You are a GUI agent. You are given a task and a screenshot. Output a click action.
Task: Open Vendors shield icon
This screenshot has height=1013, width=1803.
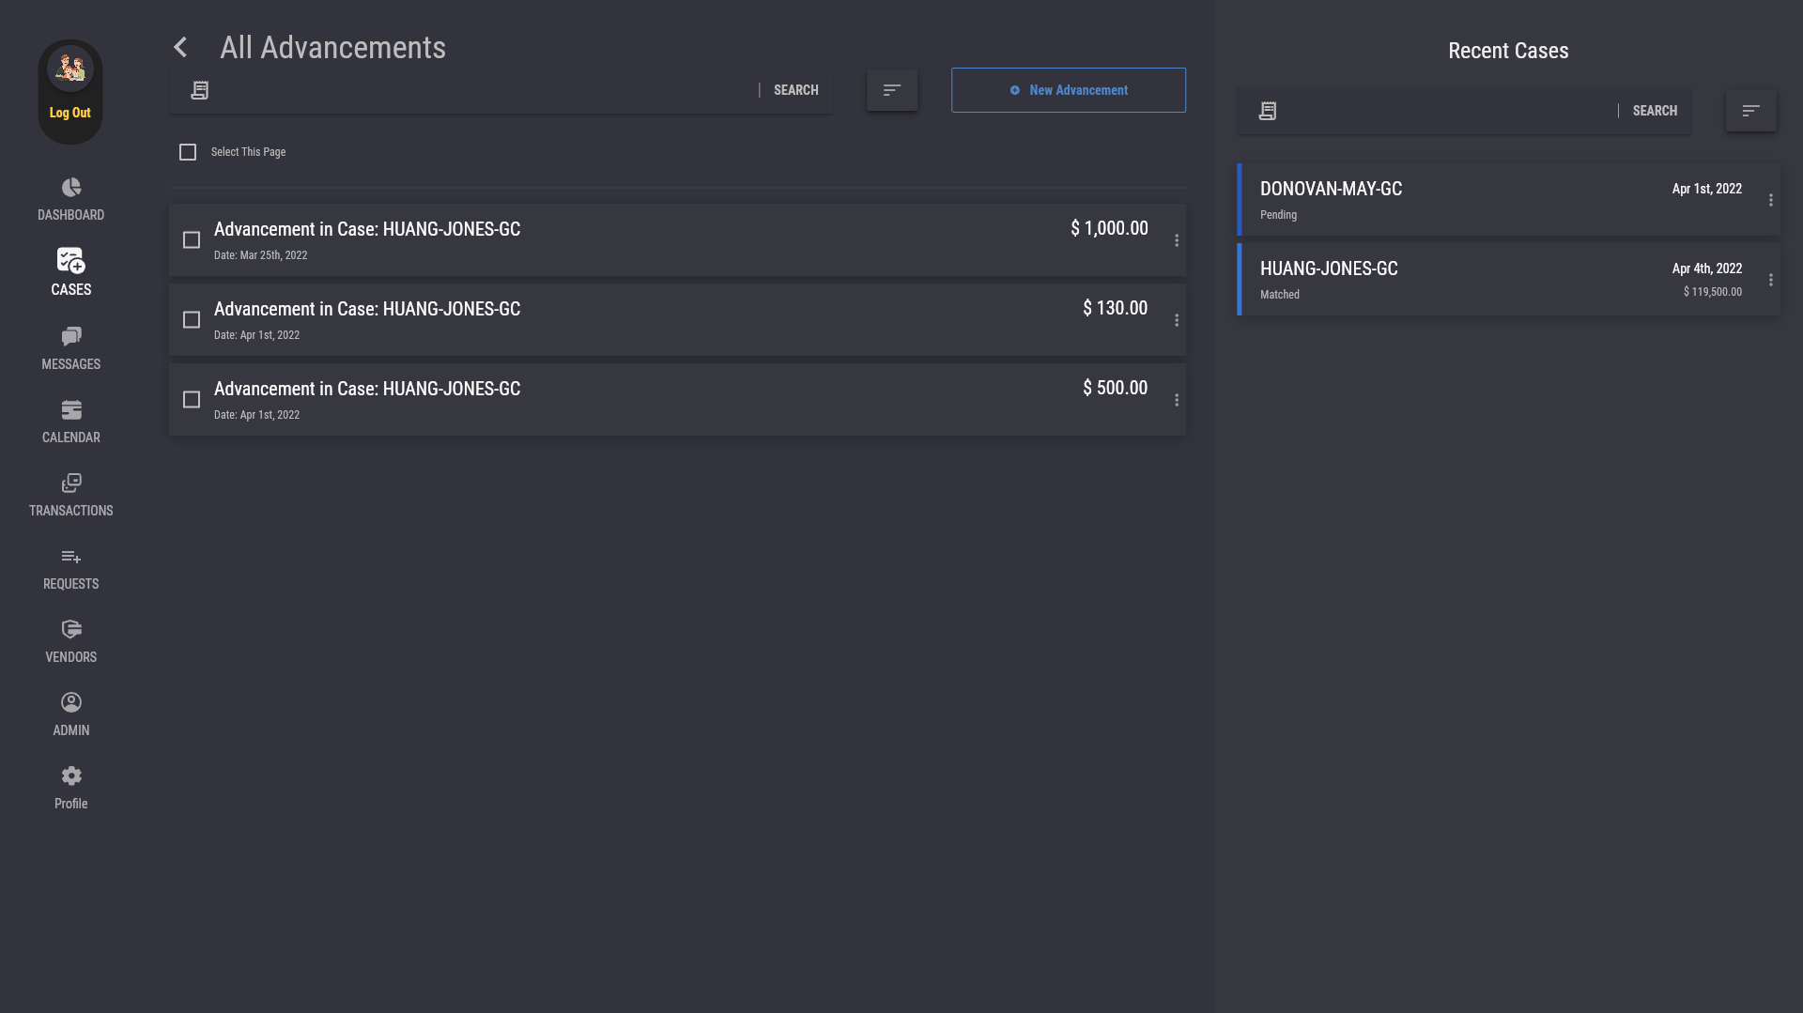71,630
